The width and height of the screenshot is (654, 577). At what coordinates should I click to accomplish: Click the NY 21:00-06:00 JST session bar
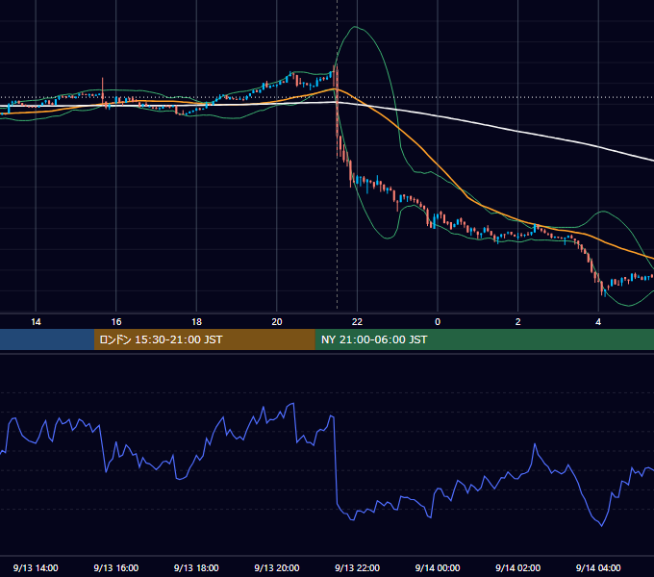coord(484,339)
